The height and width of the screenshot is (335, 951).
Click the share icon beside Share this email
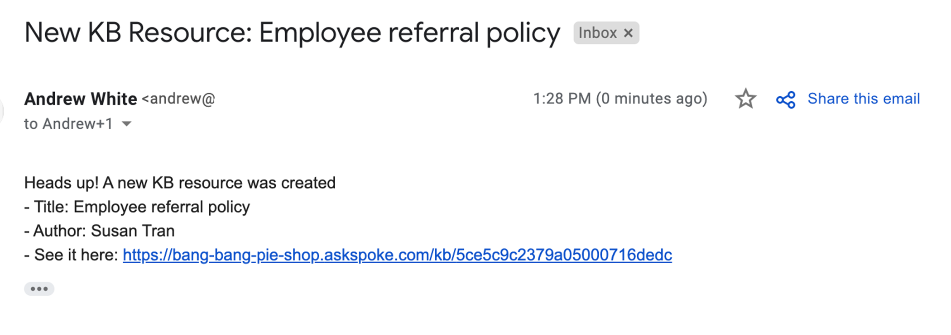pyautogui.click(x=786, y=99)
